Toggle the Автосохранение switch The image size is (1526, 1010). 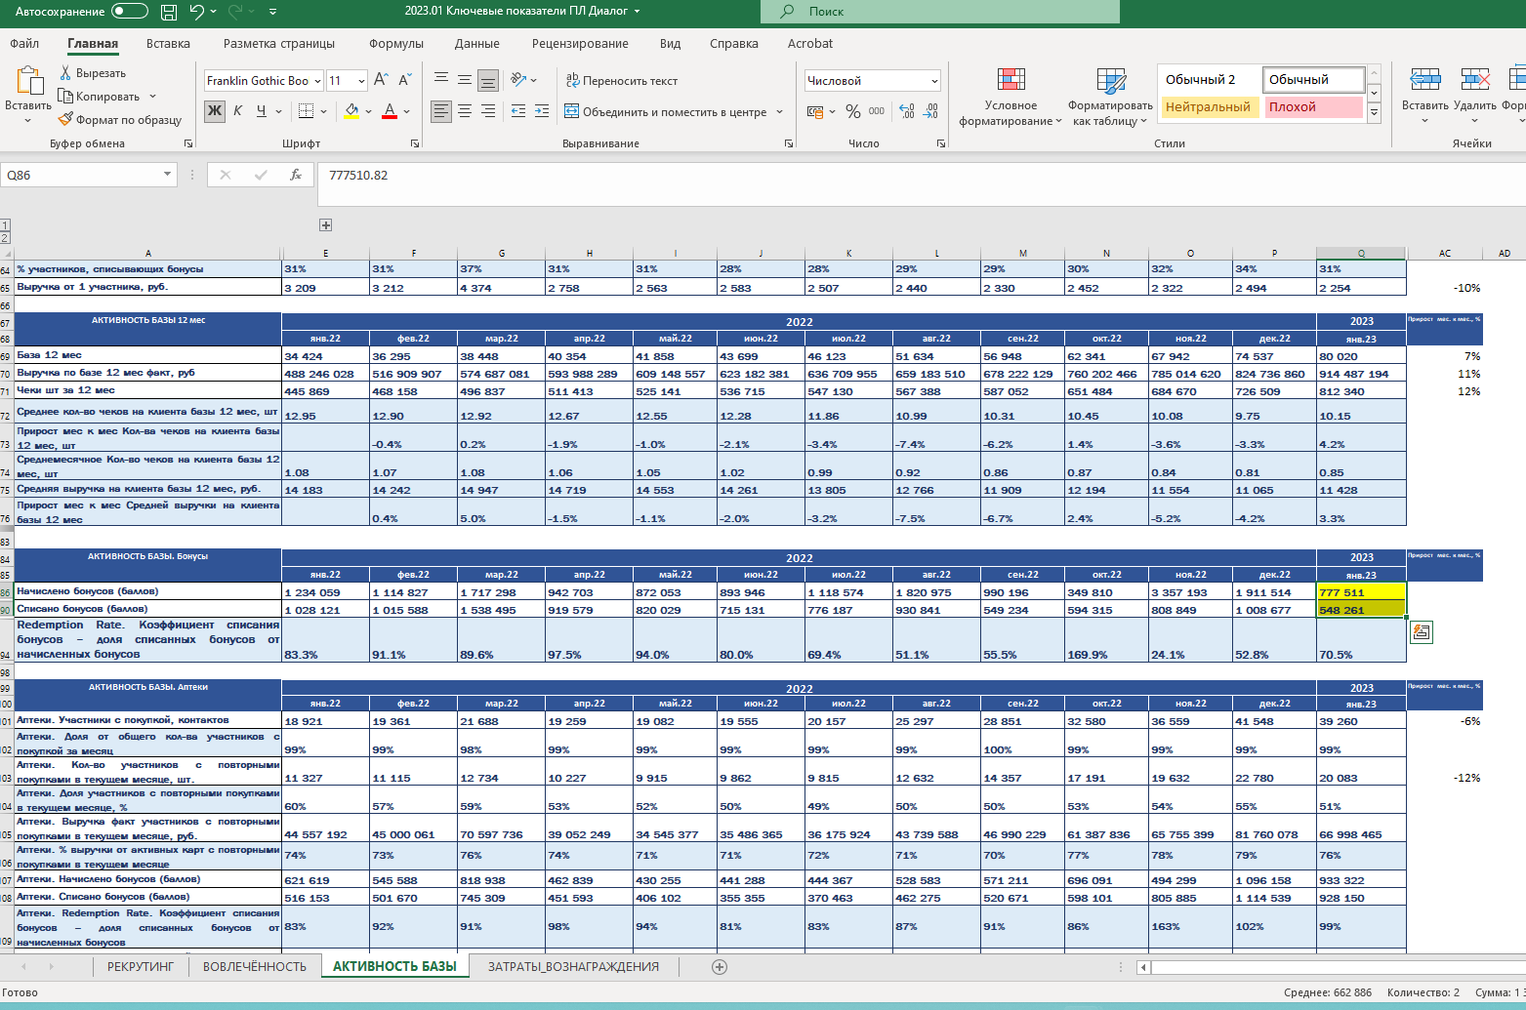(130, 12)
